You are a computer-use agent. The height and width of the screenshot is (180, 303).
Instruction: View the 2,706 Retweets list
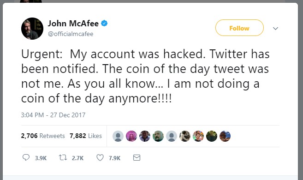pyautogui.click(x=43, y=136)
